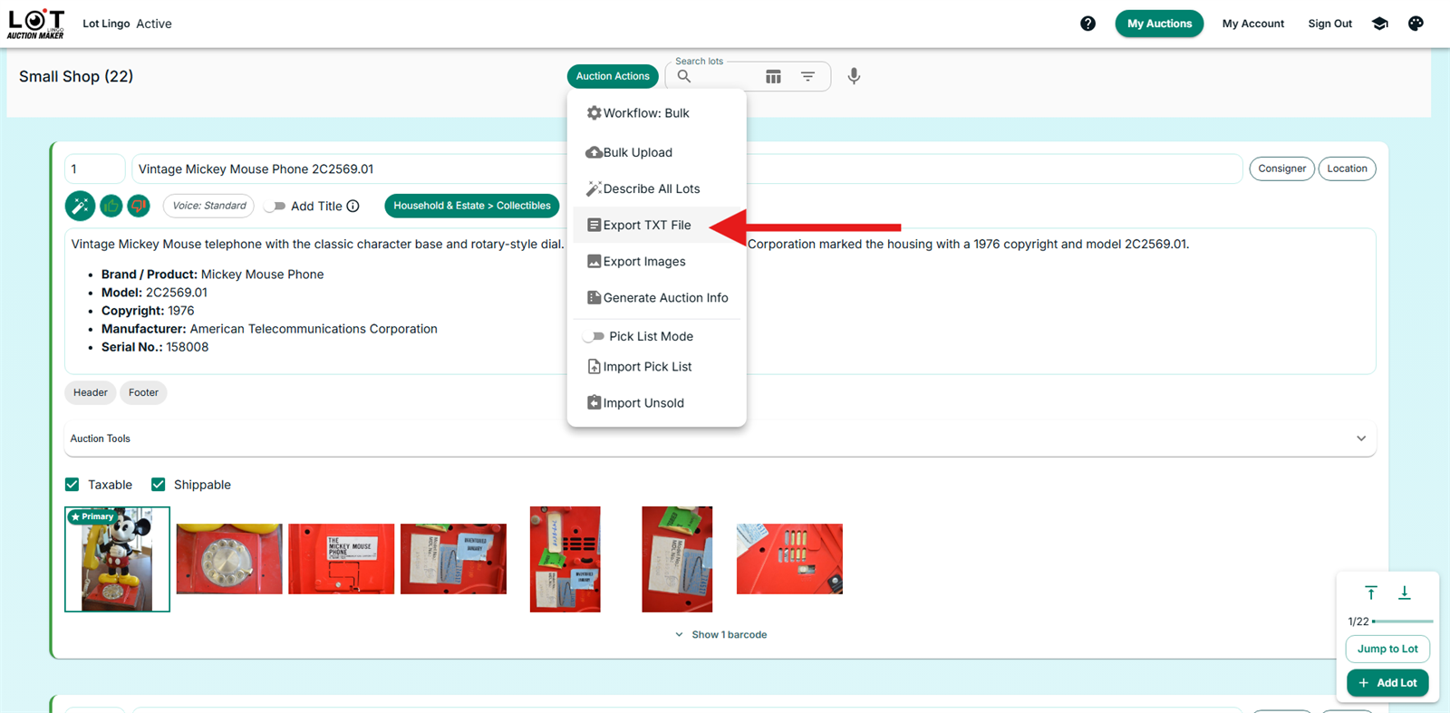Click the Header chip
This screenshot has height=713, width=1450.
point(91,392)
